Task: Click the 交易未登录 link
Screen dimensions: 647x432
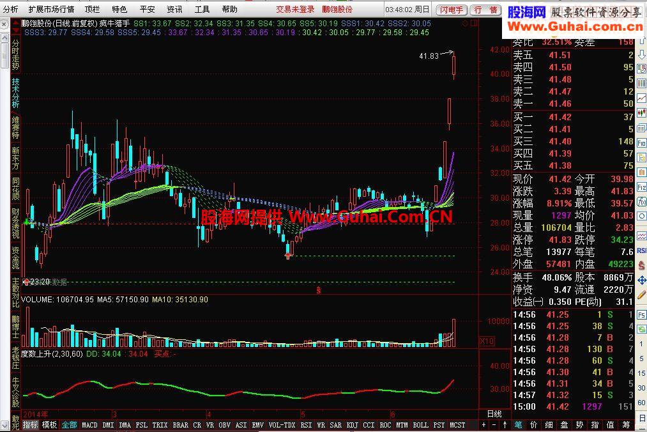Action: (x=295, y=9)
